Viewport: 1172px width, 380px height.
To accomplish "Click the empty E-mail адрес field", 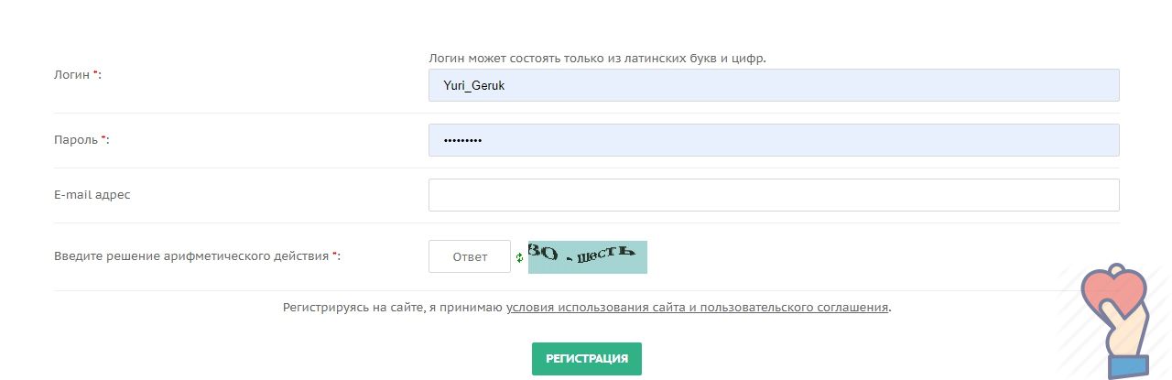I will [x=774, y=195].
